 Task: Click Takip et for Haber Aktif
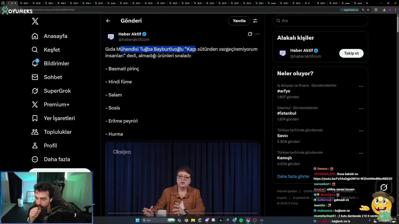351,53
